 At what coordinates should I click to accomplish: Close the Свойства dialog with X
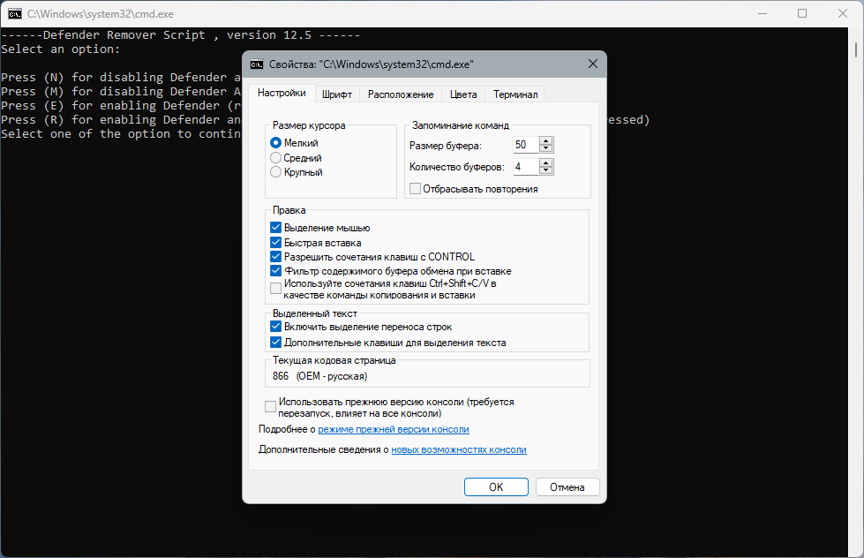593,64
